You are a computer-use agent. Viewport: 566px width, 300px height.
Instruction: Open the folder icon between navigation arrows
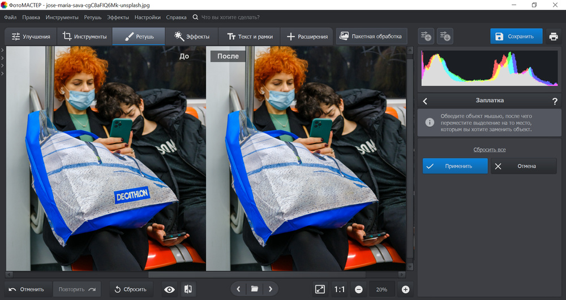(255, 289)
